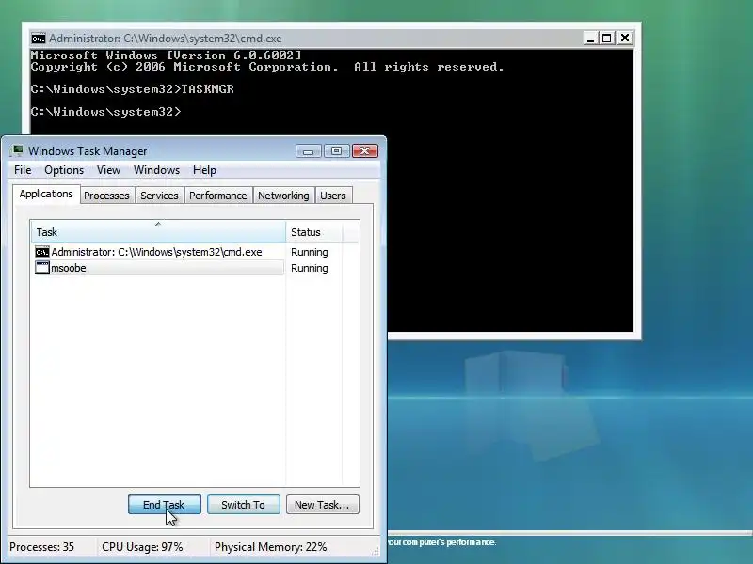Sort by the Status column header
This screenshot has height=564, width=753.
[x=313, y=232]
